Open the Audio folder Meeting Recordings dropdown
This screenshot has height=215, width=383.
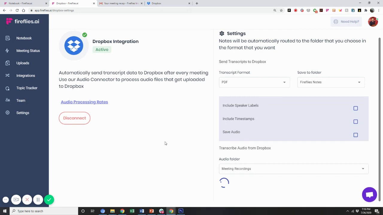294,169
